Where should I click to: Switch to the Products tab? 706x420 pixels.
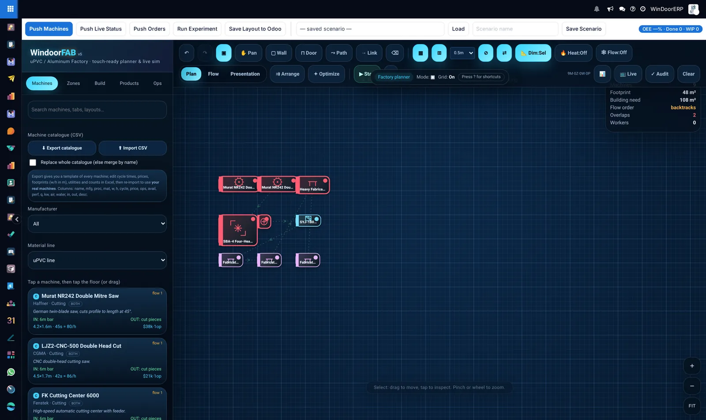pyautogui.click(x=129, y=83)
